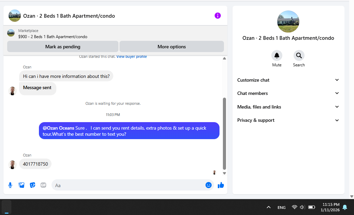Click the '$900 - 2 Beds 1 Bath' listing title
The image size is (354, 215).
[x=53, y=37]
